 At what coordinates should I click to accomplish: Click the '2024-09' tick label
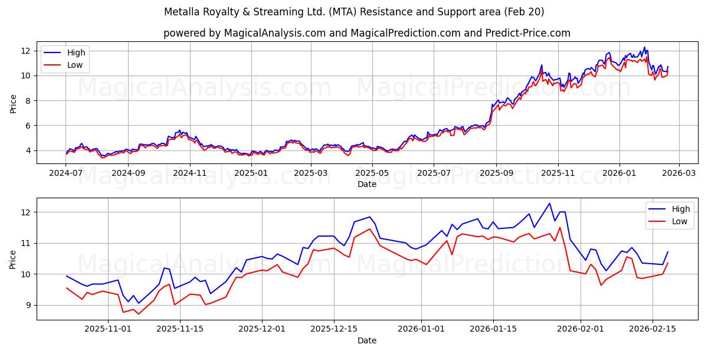(x=128, y=173)
